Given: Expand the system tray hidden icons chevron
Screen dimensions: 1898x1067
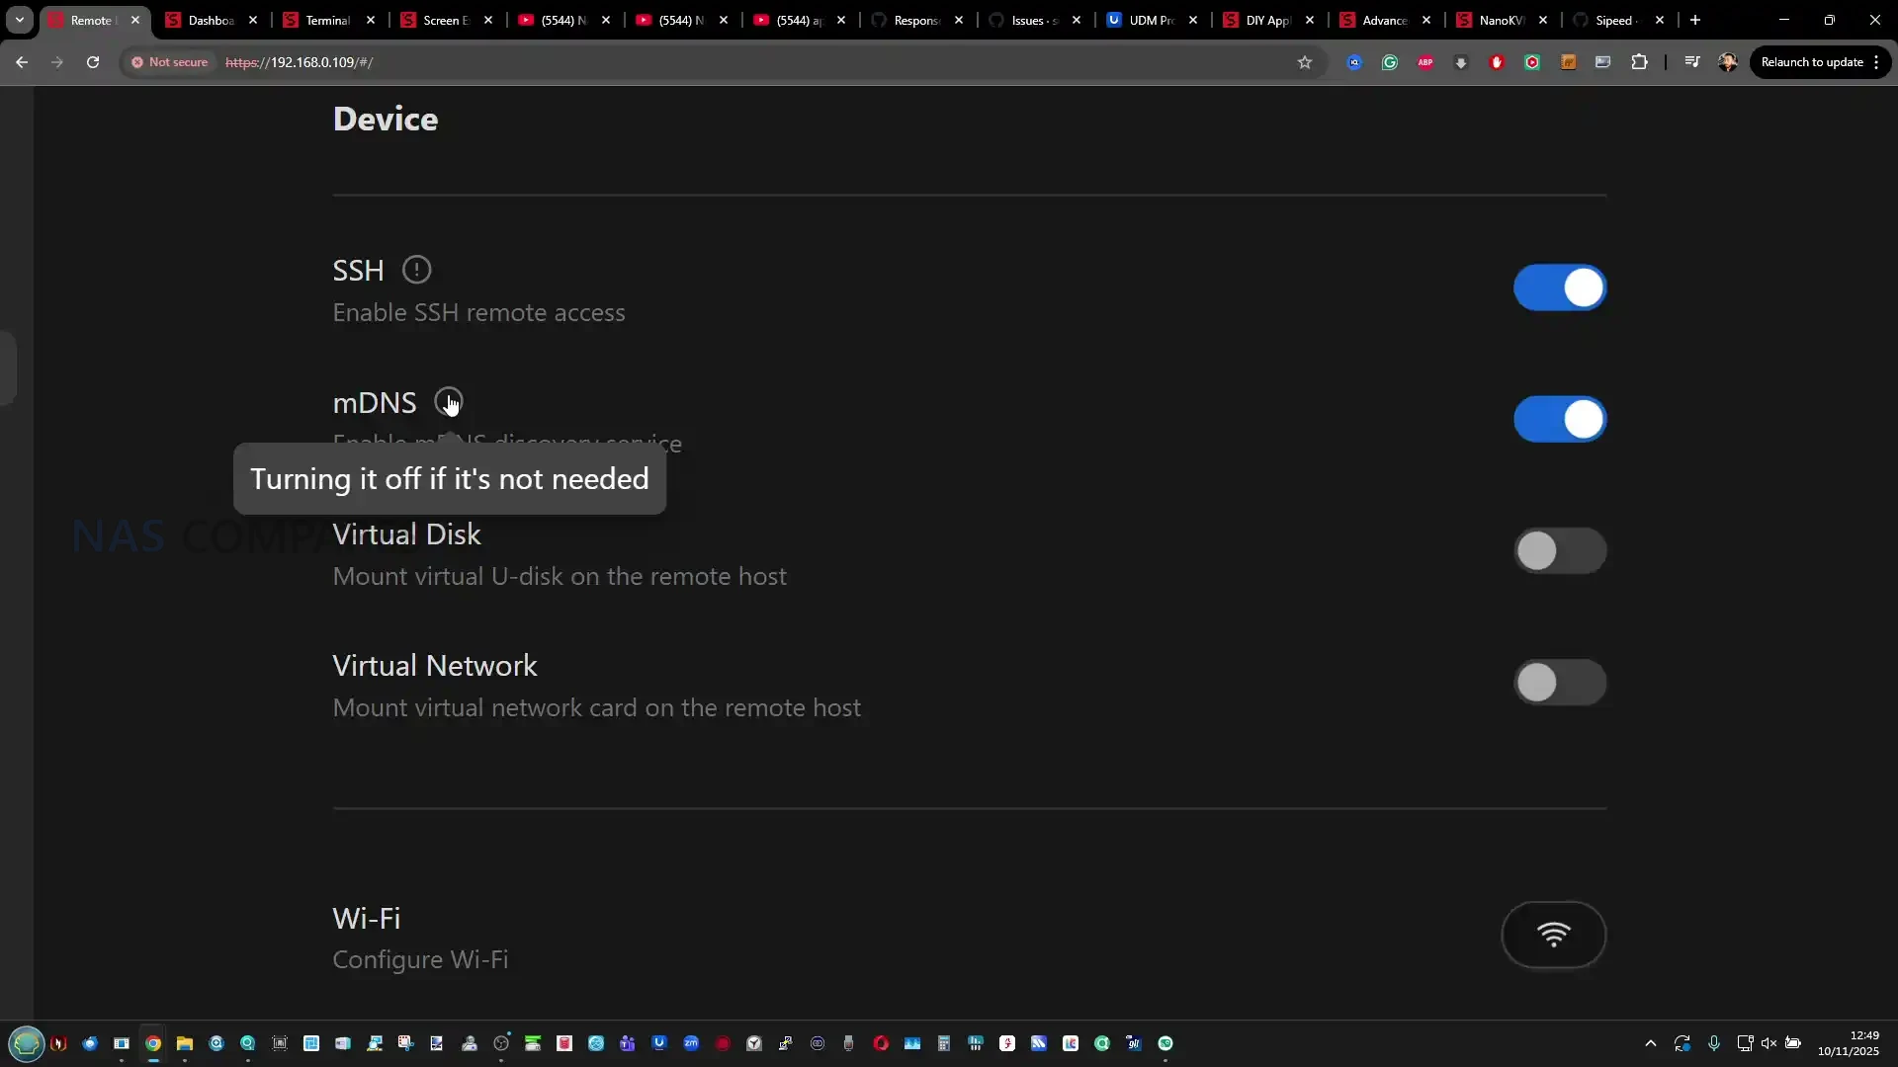Looking at the screenshot, I should tap(1650, 1043).
